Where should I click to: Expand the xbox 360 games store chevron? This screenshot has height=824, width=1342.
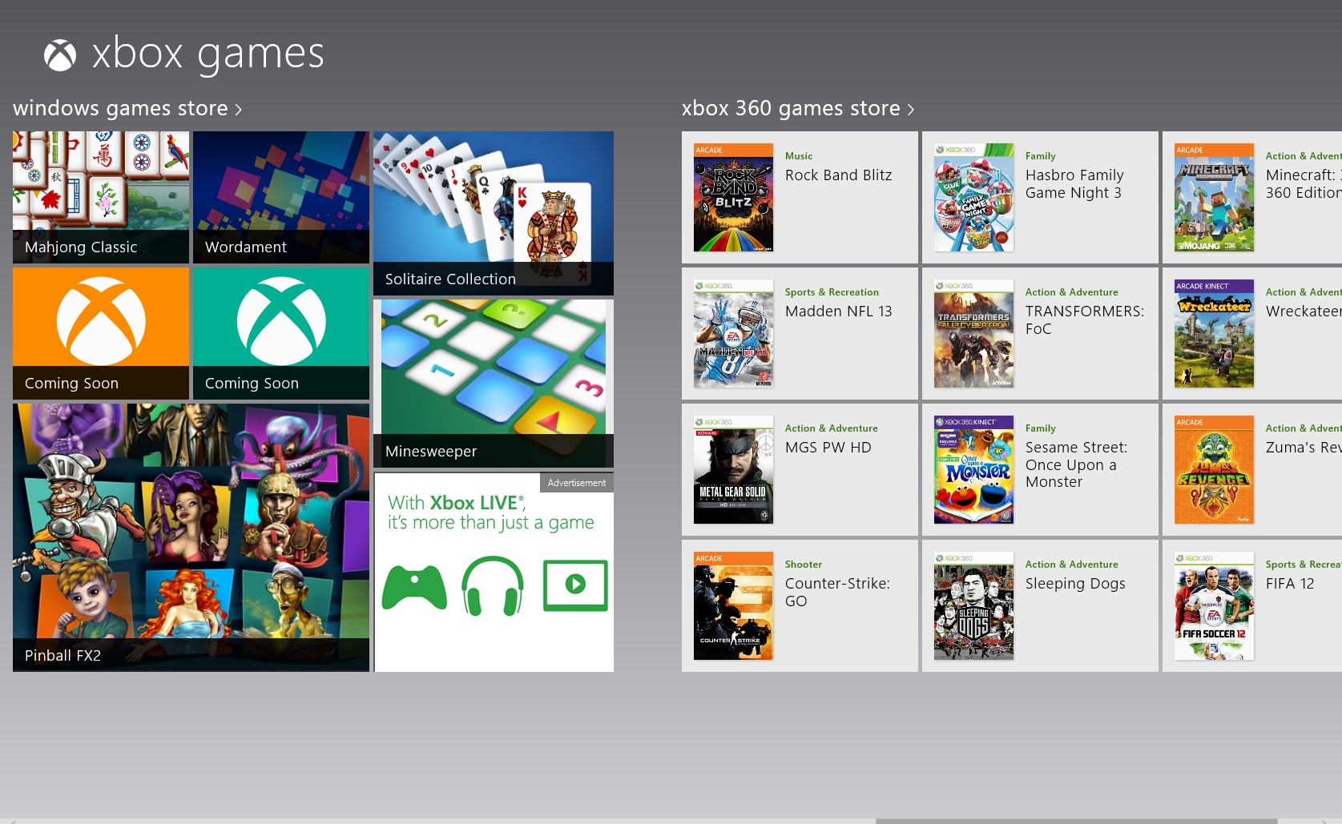coord(910,109)
